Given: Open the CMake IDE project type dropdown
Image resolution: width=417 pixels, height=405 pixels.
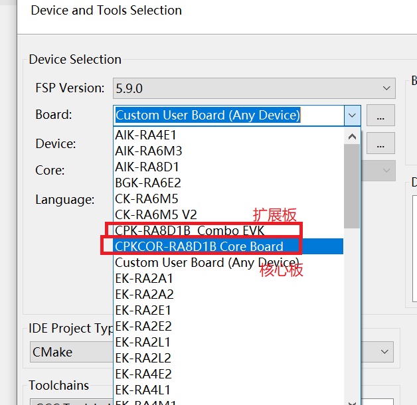Looking at the screenshot, I should point(384,352).
